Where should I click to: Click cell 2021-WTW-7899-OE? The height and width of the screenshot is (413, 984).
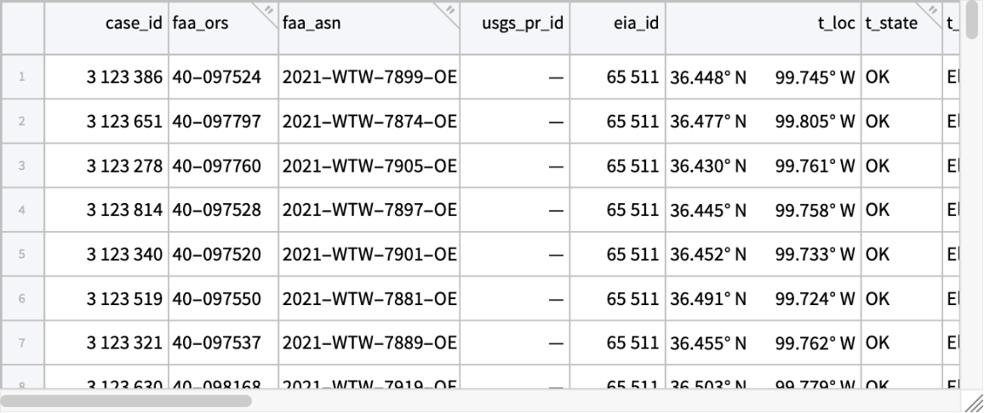(x=370, y=78)
